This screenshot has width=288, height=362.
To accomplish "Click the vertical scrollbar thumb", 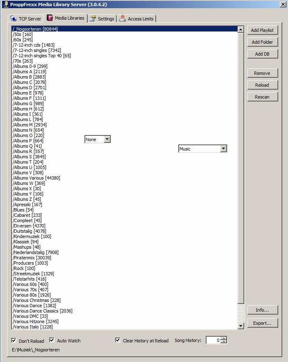I will point(241,168).
